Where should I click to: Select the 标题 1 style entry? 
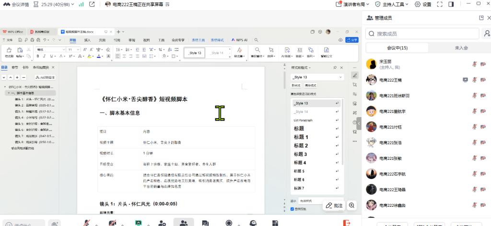[301, 137]
